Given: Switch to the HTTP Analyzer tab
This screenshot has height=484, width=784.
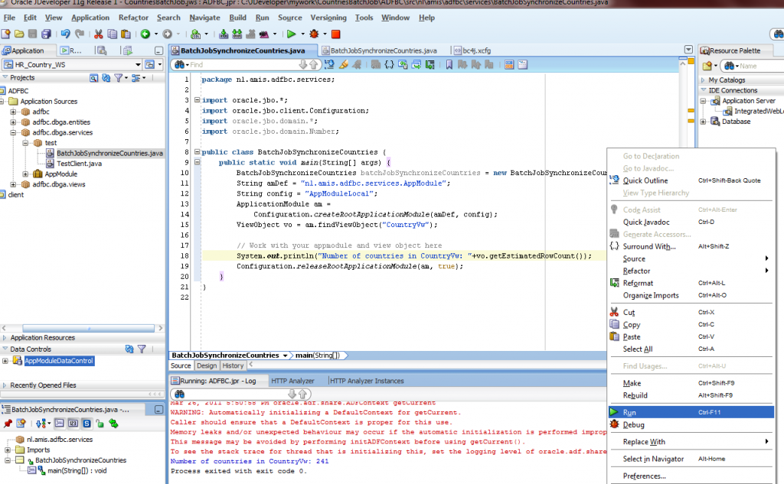Looking at the screenshot, I should pos(292,381).
